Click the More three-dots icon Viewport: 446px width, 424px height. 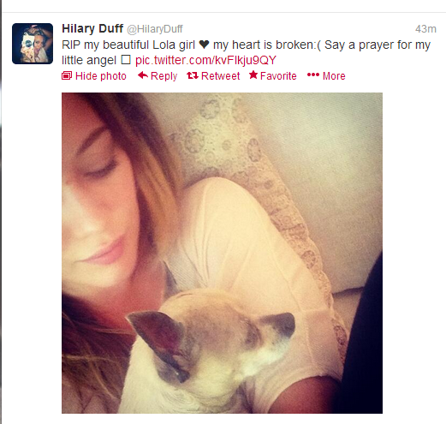click(313, 75)
